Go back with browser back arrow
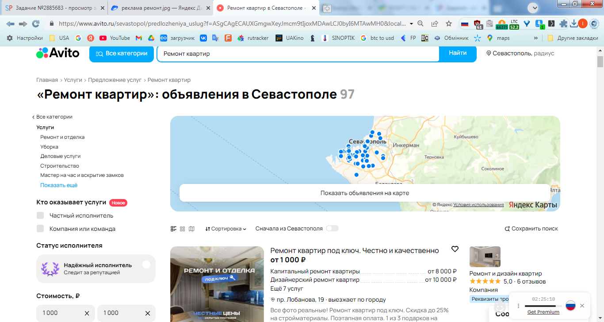 (x=10, y=23)
